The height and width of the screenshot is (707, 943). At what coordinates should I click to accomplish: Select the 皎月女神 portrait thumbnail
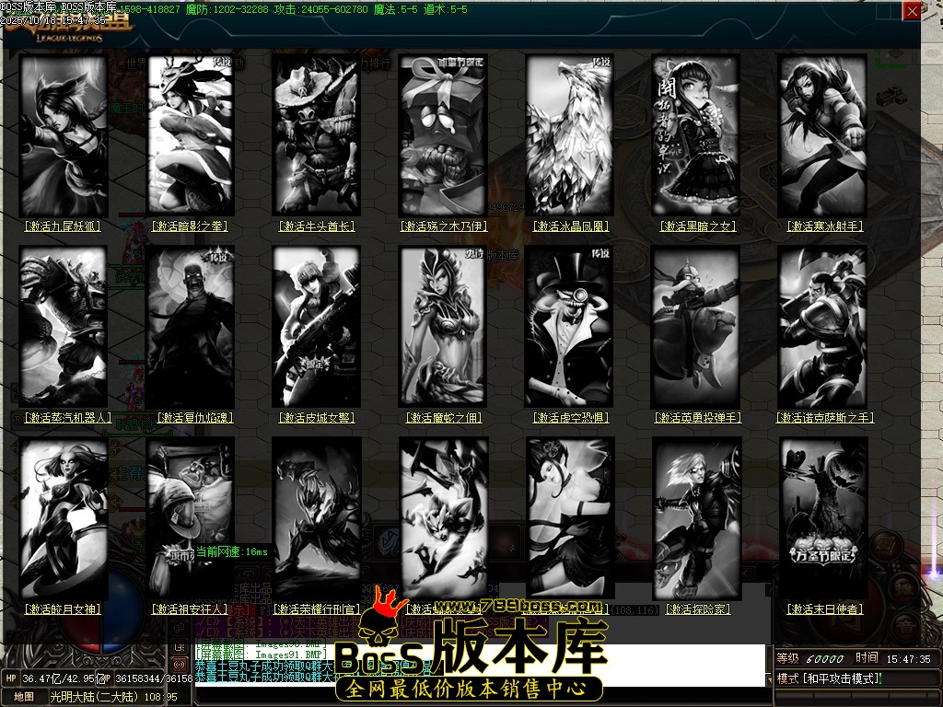(63, 517)
